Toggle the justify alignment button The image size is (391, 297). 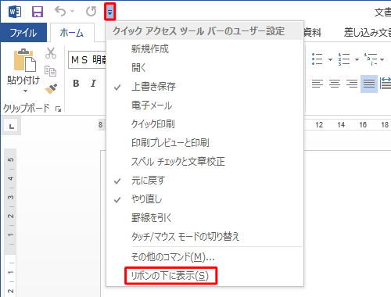(x=369, y=84)
